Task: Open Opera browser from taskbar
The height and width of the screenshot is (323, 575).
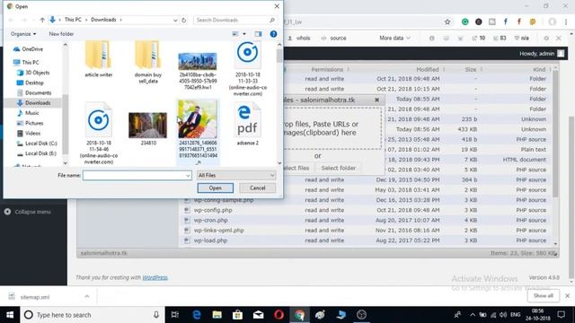Action: point(279,315)
